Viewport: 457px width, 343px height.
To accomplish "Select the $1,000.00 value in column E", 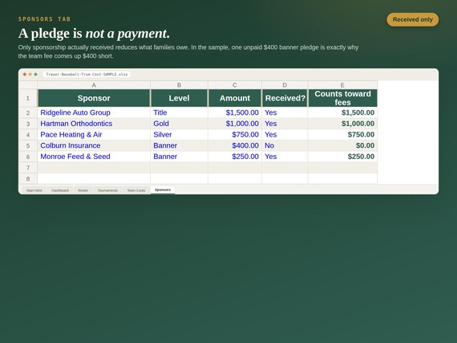I will pyautogui.click(x=342, y=124).
